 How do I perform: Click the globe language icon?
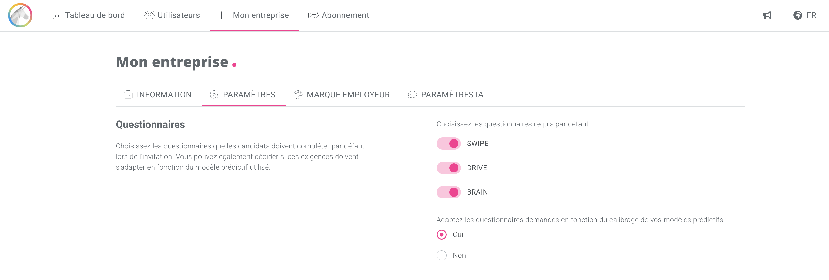click(798, 15)
